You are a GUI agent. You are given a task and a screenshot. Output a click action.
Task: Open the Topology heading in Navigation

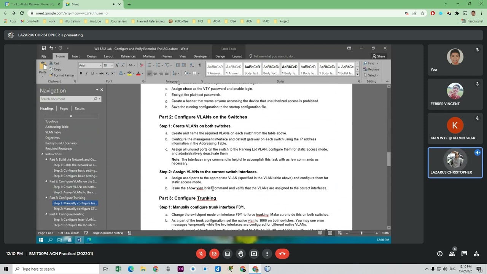click(52, 121)
